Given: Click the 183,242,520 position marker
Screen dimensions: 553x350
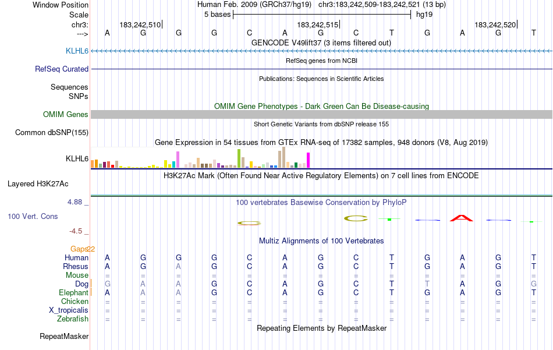Looking at the screenshot, I should click(x=495, y=24).
